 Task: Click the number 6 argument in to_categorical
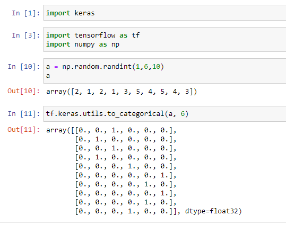click(x=183, y=114)
